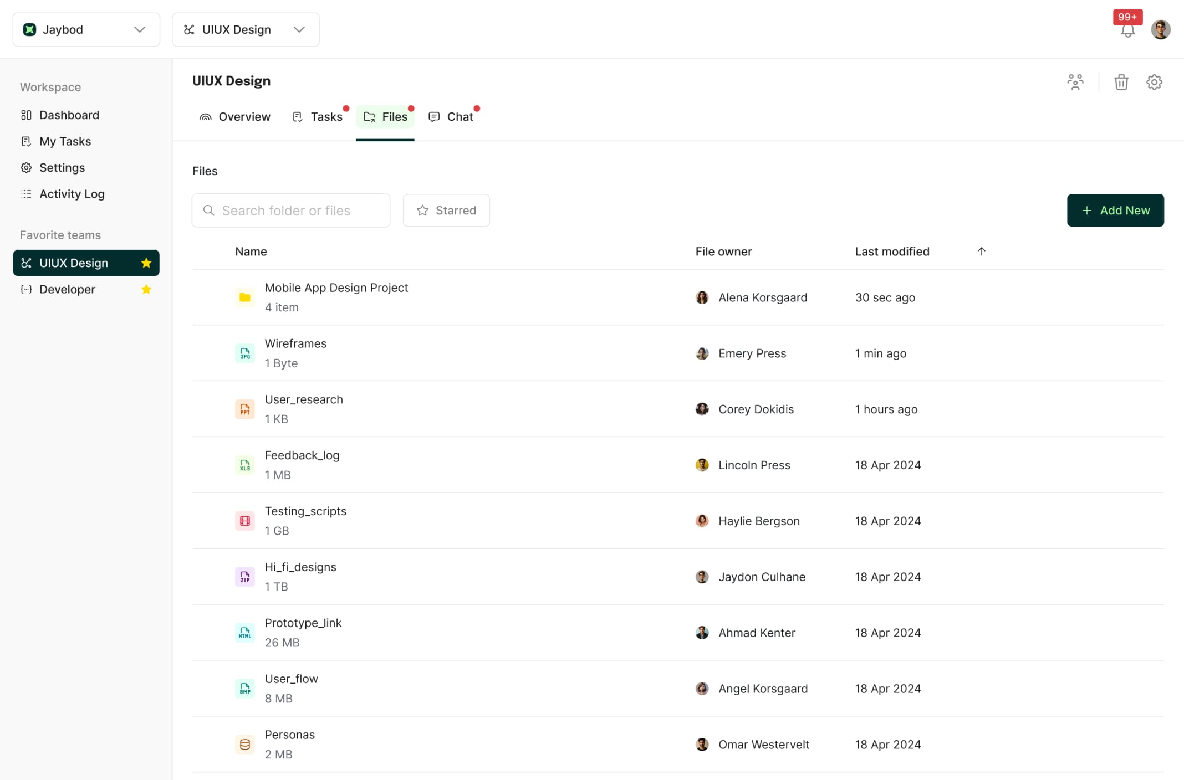Open the UIUX Design team settings gear icon
Image resolution: width=1184 pixels, height=780 pixels.
coord(1154,82)
